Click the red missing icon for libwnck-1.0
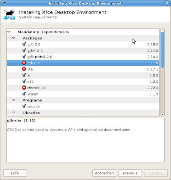Viewport: 171px width, 180px height. [x=24, y=88]
